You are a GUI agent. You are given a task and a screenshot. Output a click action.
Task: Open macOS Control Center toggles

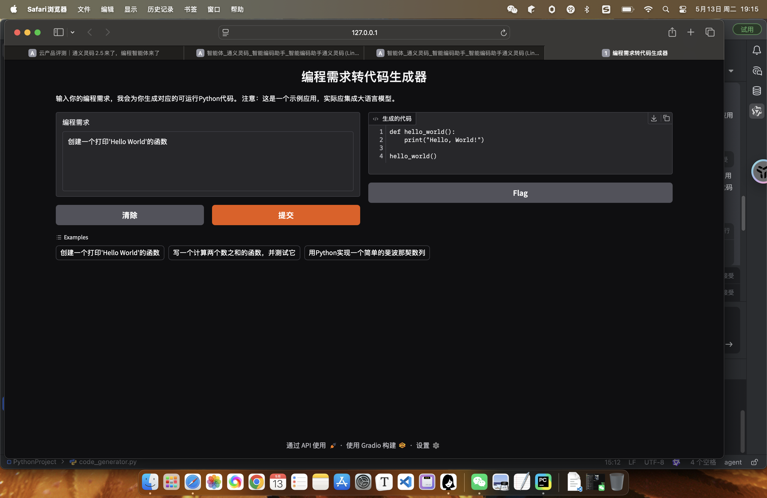tap(682, 9)
